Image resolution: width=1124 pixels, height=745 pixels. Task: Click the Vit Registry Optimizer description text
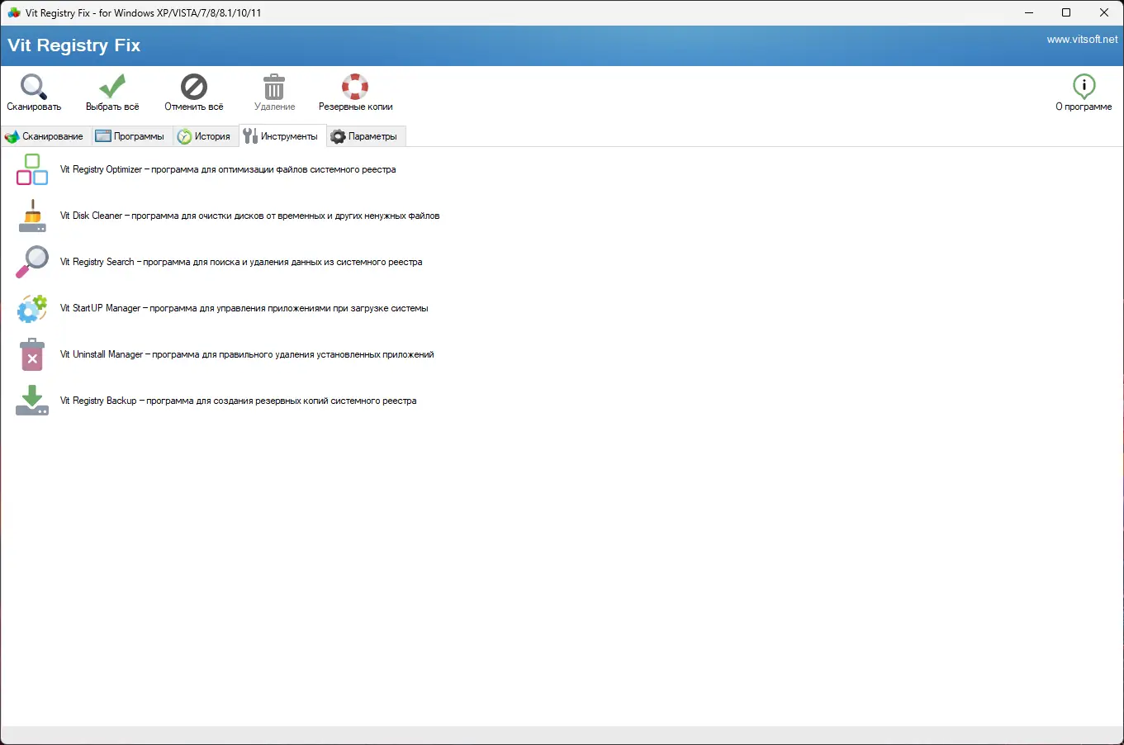click(x=228, y=169)
